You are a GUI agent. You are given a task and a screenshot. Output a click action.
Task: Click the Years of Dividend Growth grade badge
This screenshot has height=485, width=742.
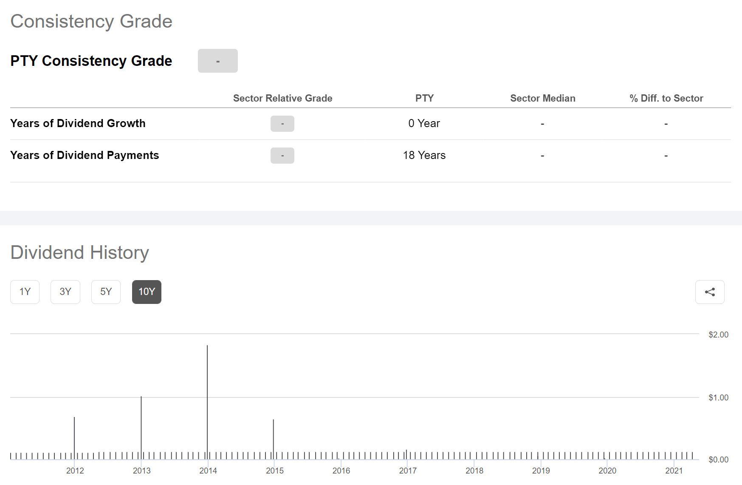(x=282, y=124)
